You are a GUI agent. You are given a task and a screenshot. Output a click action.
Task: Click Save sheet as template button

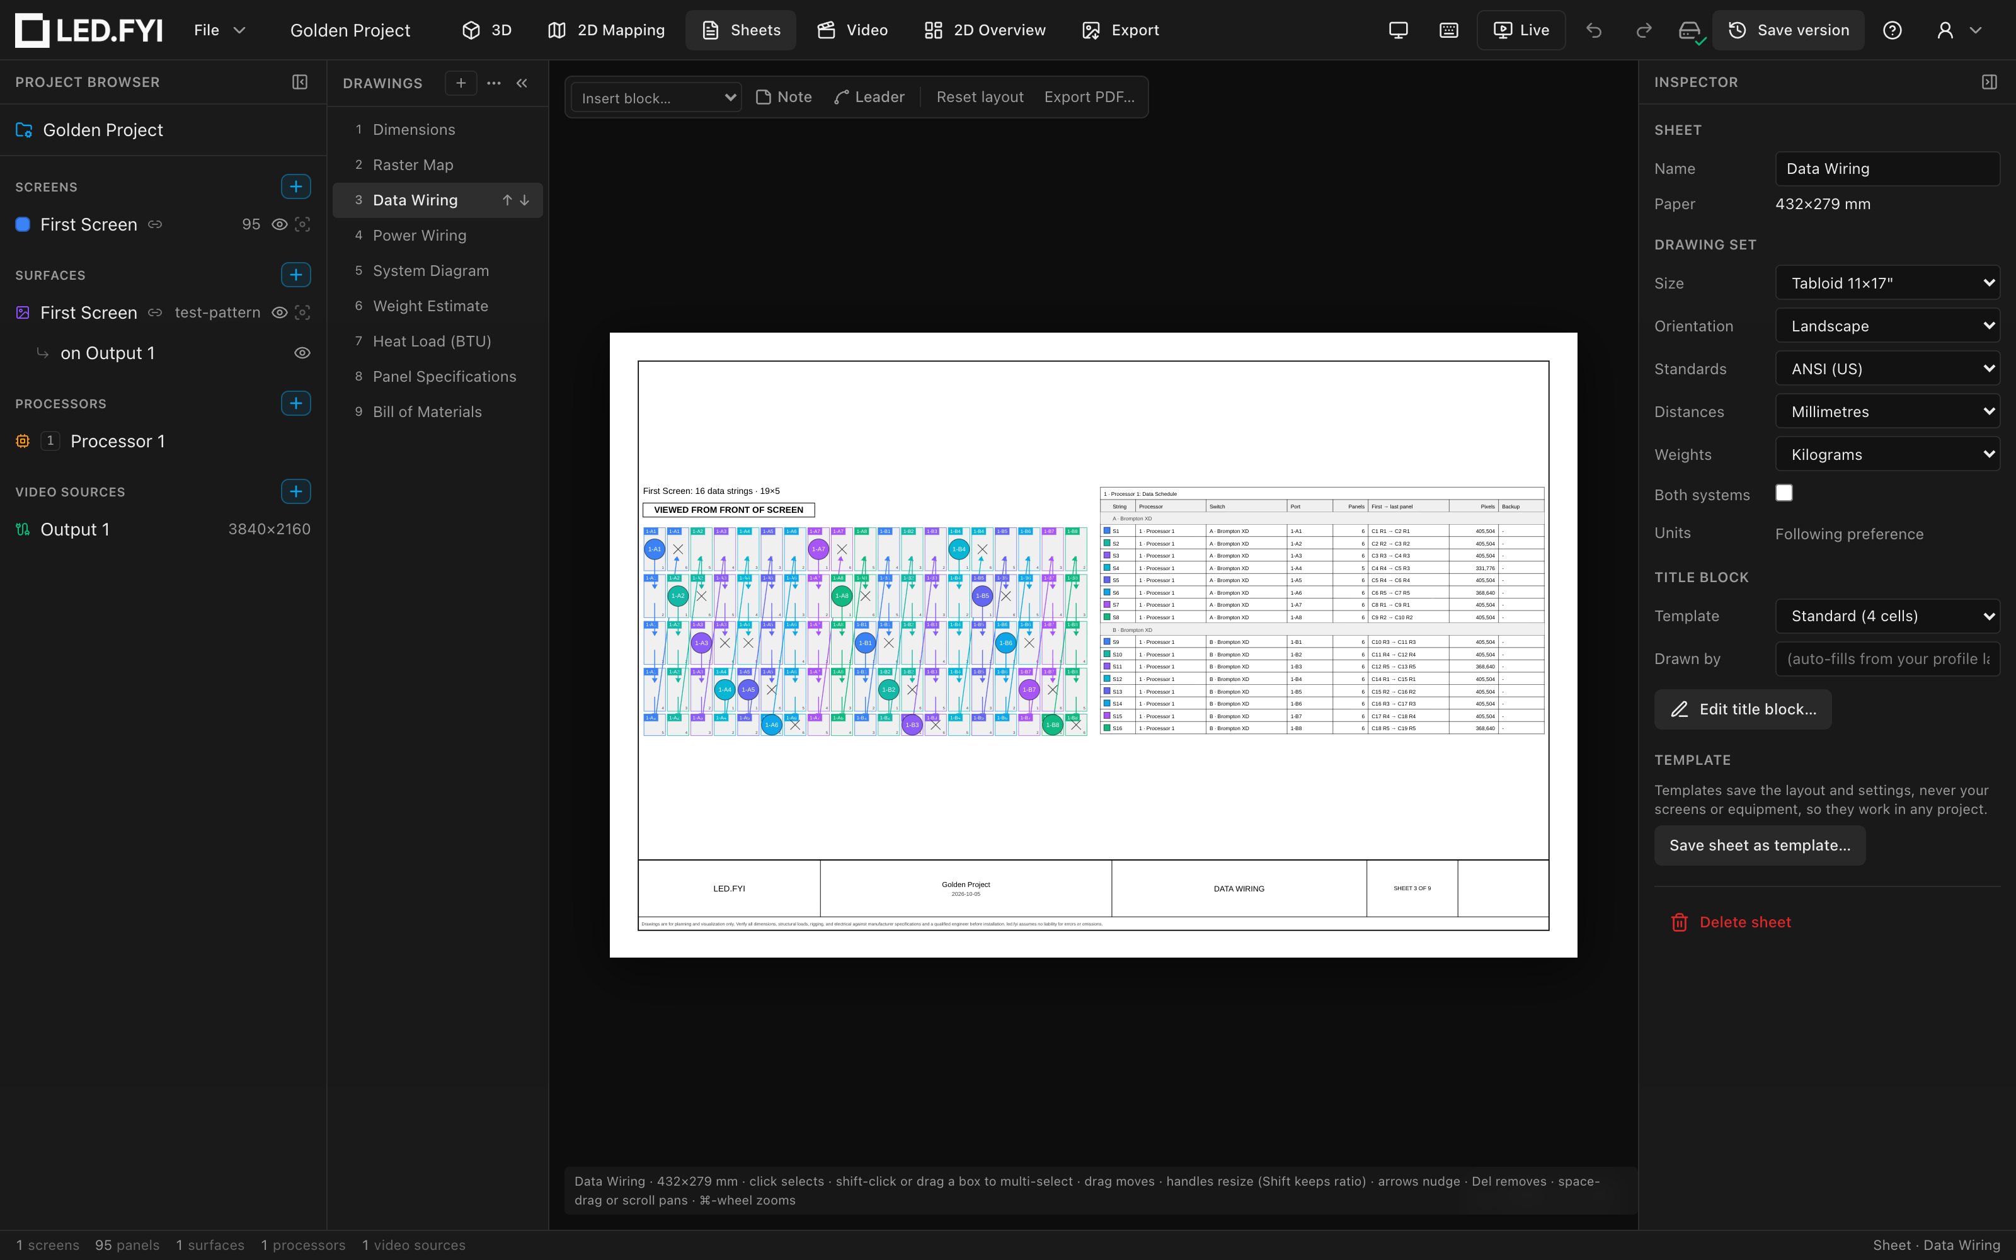tap(1760, 845)
